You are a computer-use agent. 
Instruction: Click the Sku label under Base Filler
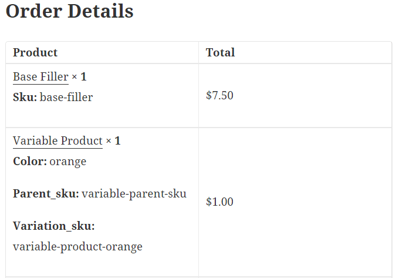25,97
